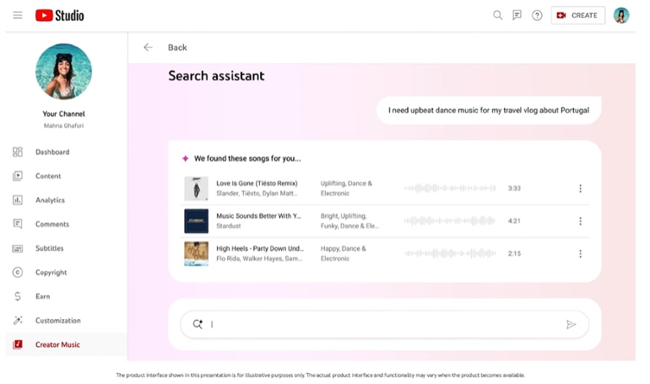This screenshot has height=384, width=650.
Task: Open the search magnifier in header
Action: [497, 15]
